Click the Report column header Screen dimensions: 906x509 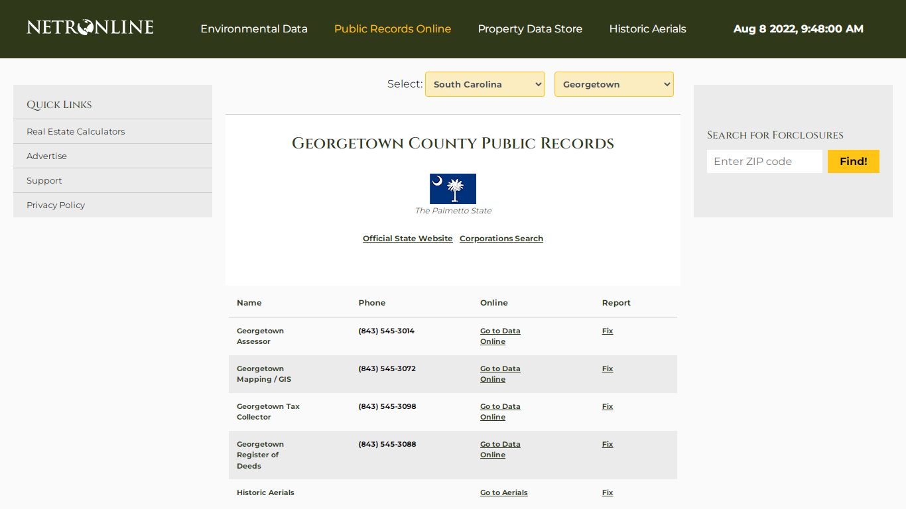pos(616,303)
